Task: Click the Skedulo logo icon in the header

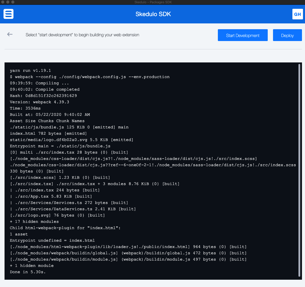Action: pos(8,14)
